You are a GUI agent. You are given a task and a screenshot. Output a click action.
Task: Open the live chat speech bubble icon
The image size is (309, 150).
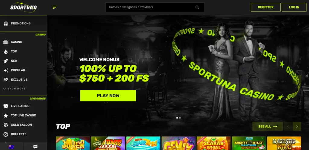tap(36, 147)
